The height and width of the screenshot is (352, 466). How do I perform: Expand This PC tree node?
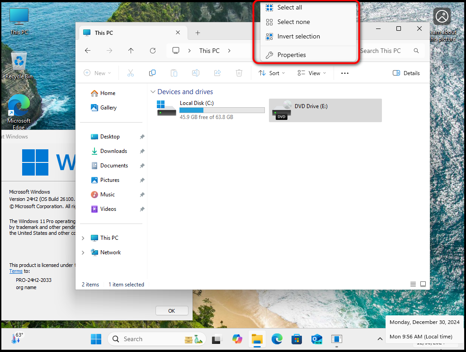tap(83, 238)
